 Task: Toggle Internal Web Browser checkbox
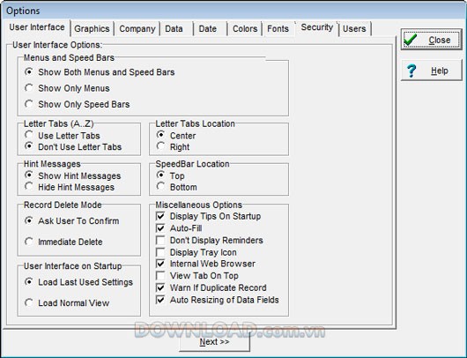pyautogui.click(x=160, y=264)
